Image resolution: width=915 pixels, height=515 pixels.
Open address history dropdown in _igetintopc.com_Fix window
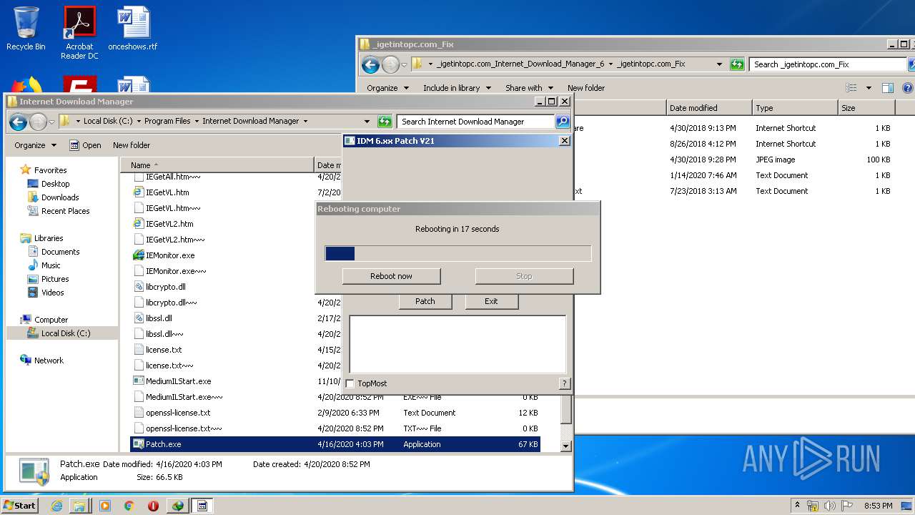[x=719, y=64]
